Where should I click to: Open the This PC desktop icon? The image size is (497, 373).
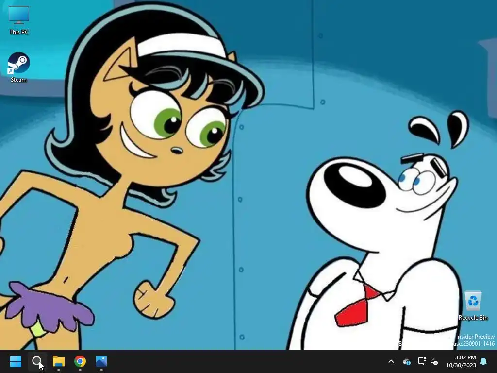(x=19, y=20)
